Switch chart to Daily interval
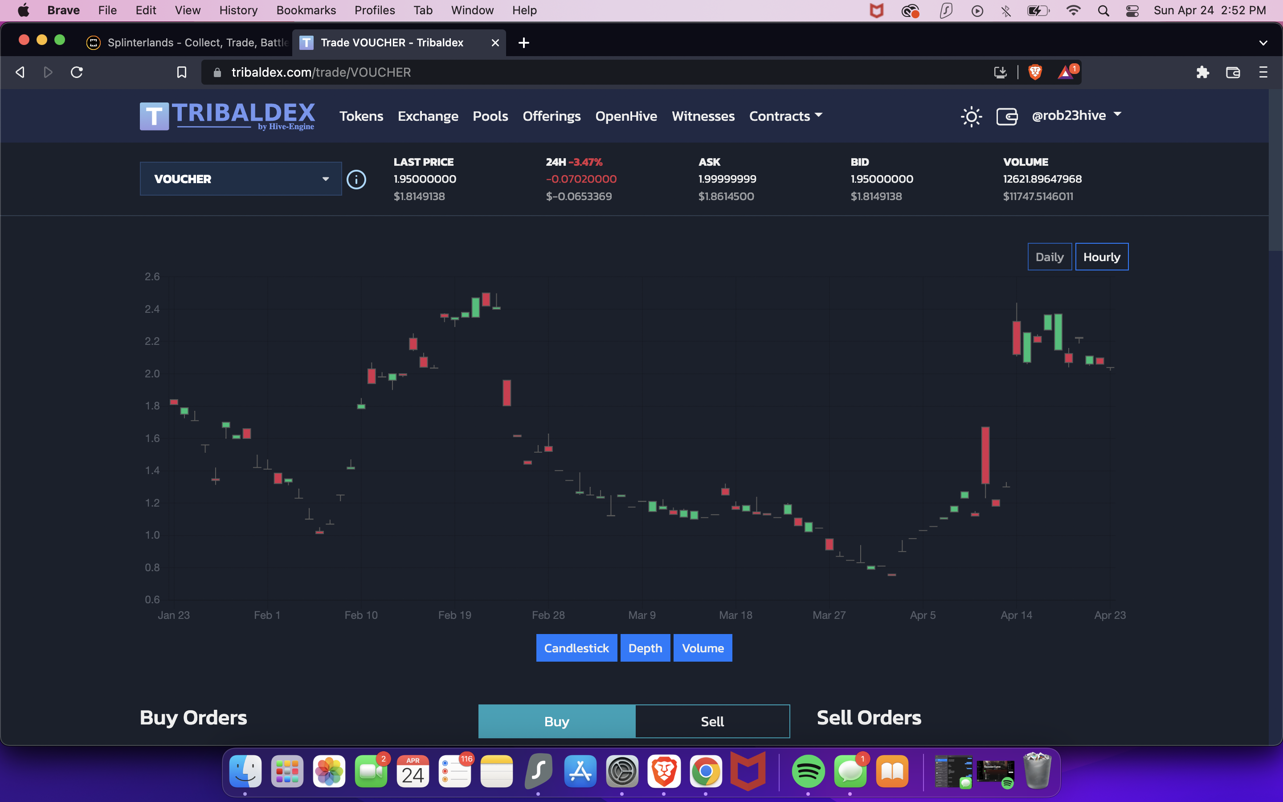 pos(1049,257)
